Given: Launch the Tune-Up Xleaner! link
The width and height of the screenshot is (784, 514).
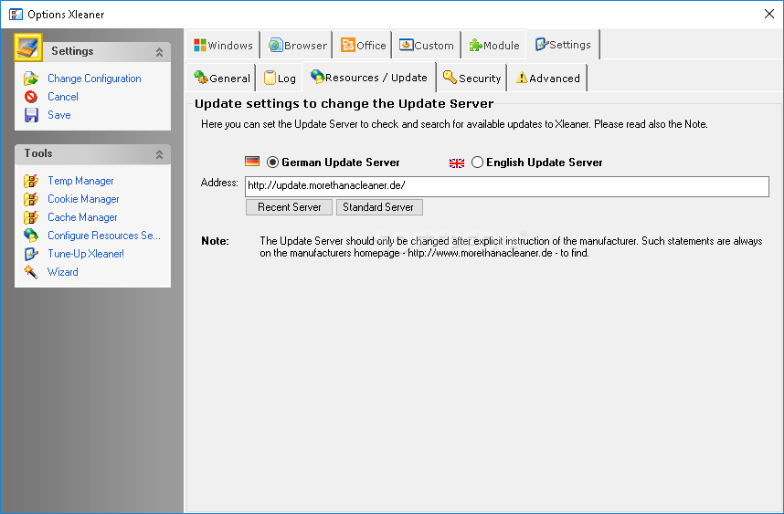Looking at the screenshot, I should [86, 254].
